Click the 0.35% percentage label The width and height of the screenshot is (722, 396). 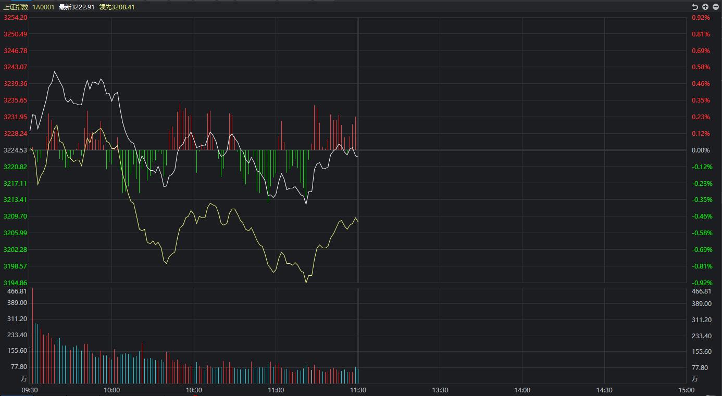(x=701, y=100)
